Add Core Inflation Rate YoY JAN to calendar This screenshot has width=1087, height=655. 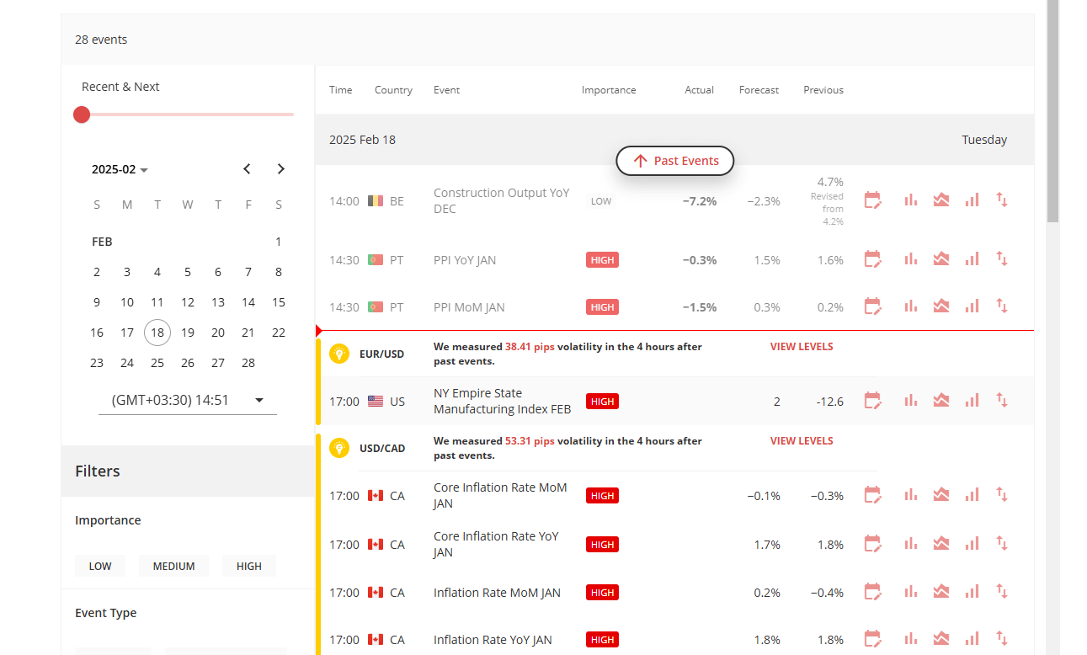(873, 544)
